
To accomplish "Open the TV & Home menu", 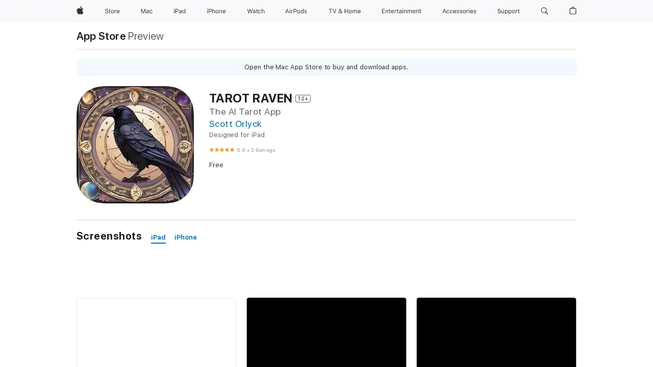I will [344, 11].
